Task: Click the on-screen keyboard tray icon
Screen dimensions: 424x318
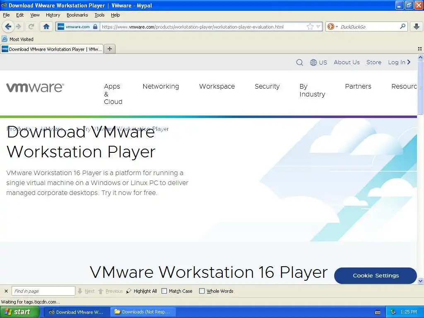Action: [378, 312]
